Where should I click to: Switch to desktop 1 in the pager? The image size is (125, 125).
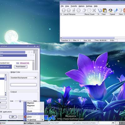117,123
